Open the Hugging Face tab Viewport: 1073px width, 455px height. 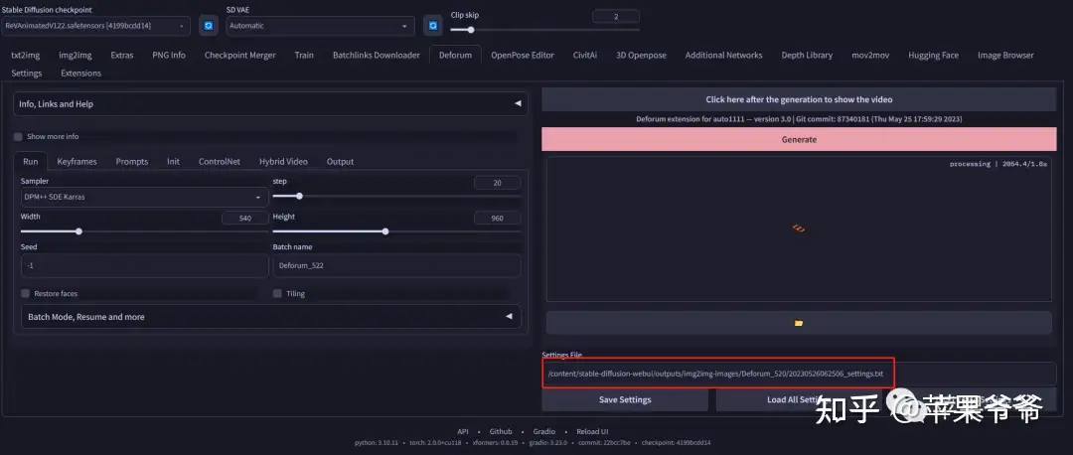click(x=933, y=56)
